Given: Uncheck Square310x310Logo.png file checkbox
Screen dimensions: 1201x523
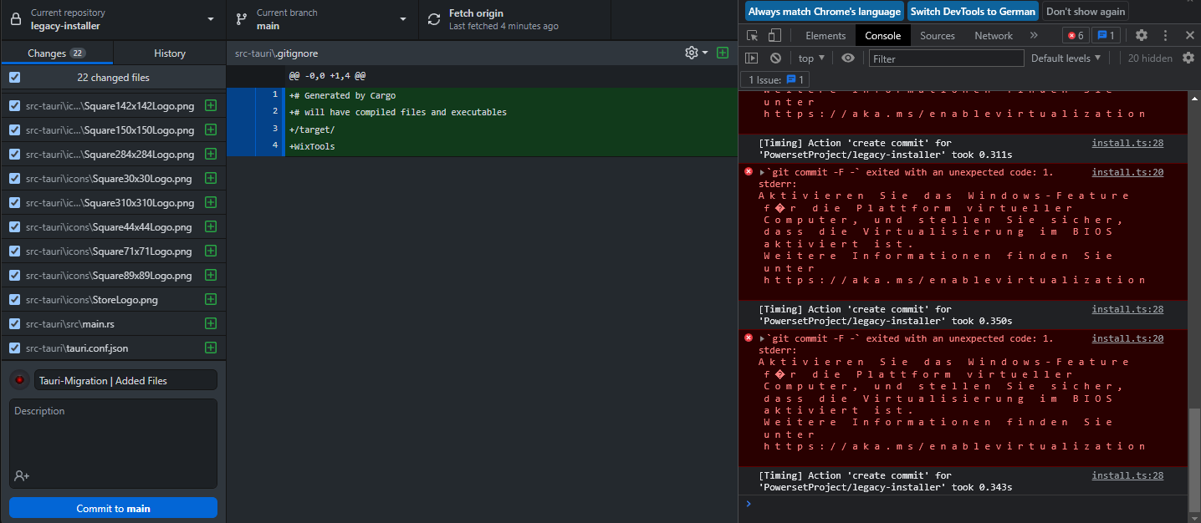Looking at the screenshot, I should coord(14,203).
